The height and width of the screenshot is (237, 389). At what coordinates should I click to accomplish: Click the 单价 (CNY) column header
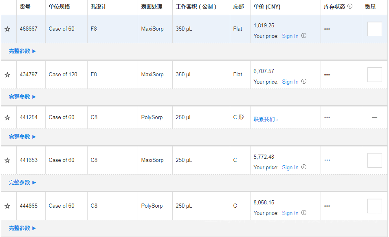coord(267,7)
